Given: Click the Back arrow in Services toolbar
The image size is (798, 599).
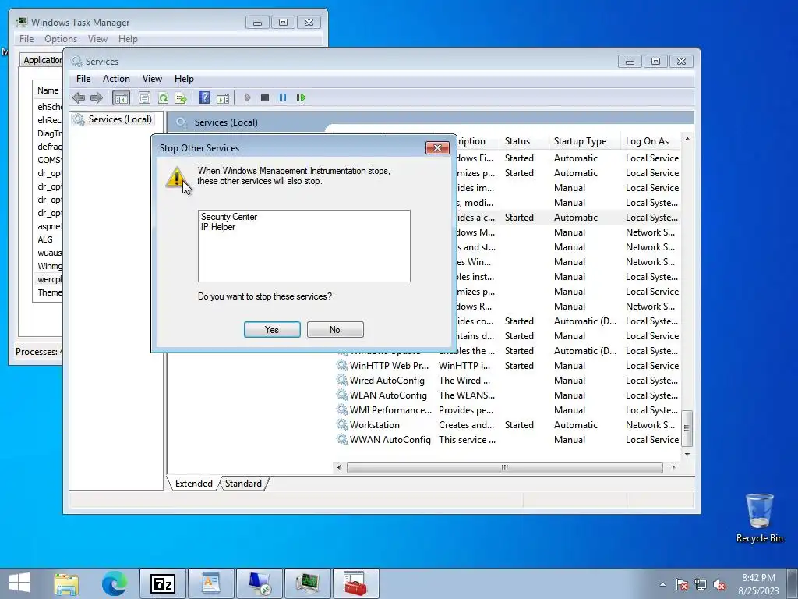Looking at the screenshot, I should 79,97.
